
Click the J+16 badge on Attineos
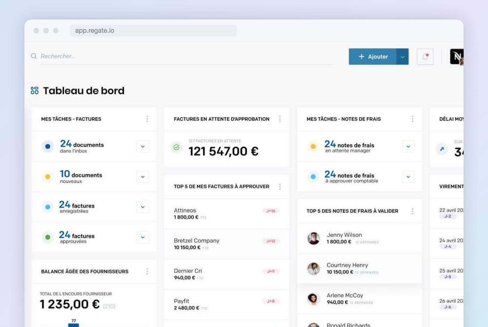click(271, 211)
